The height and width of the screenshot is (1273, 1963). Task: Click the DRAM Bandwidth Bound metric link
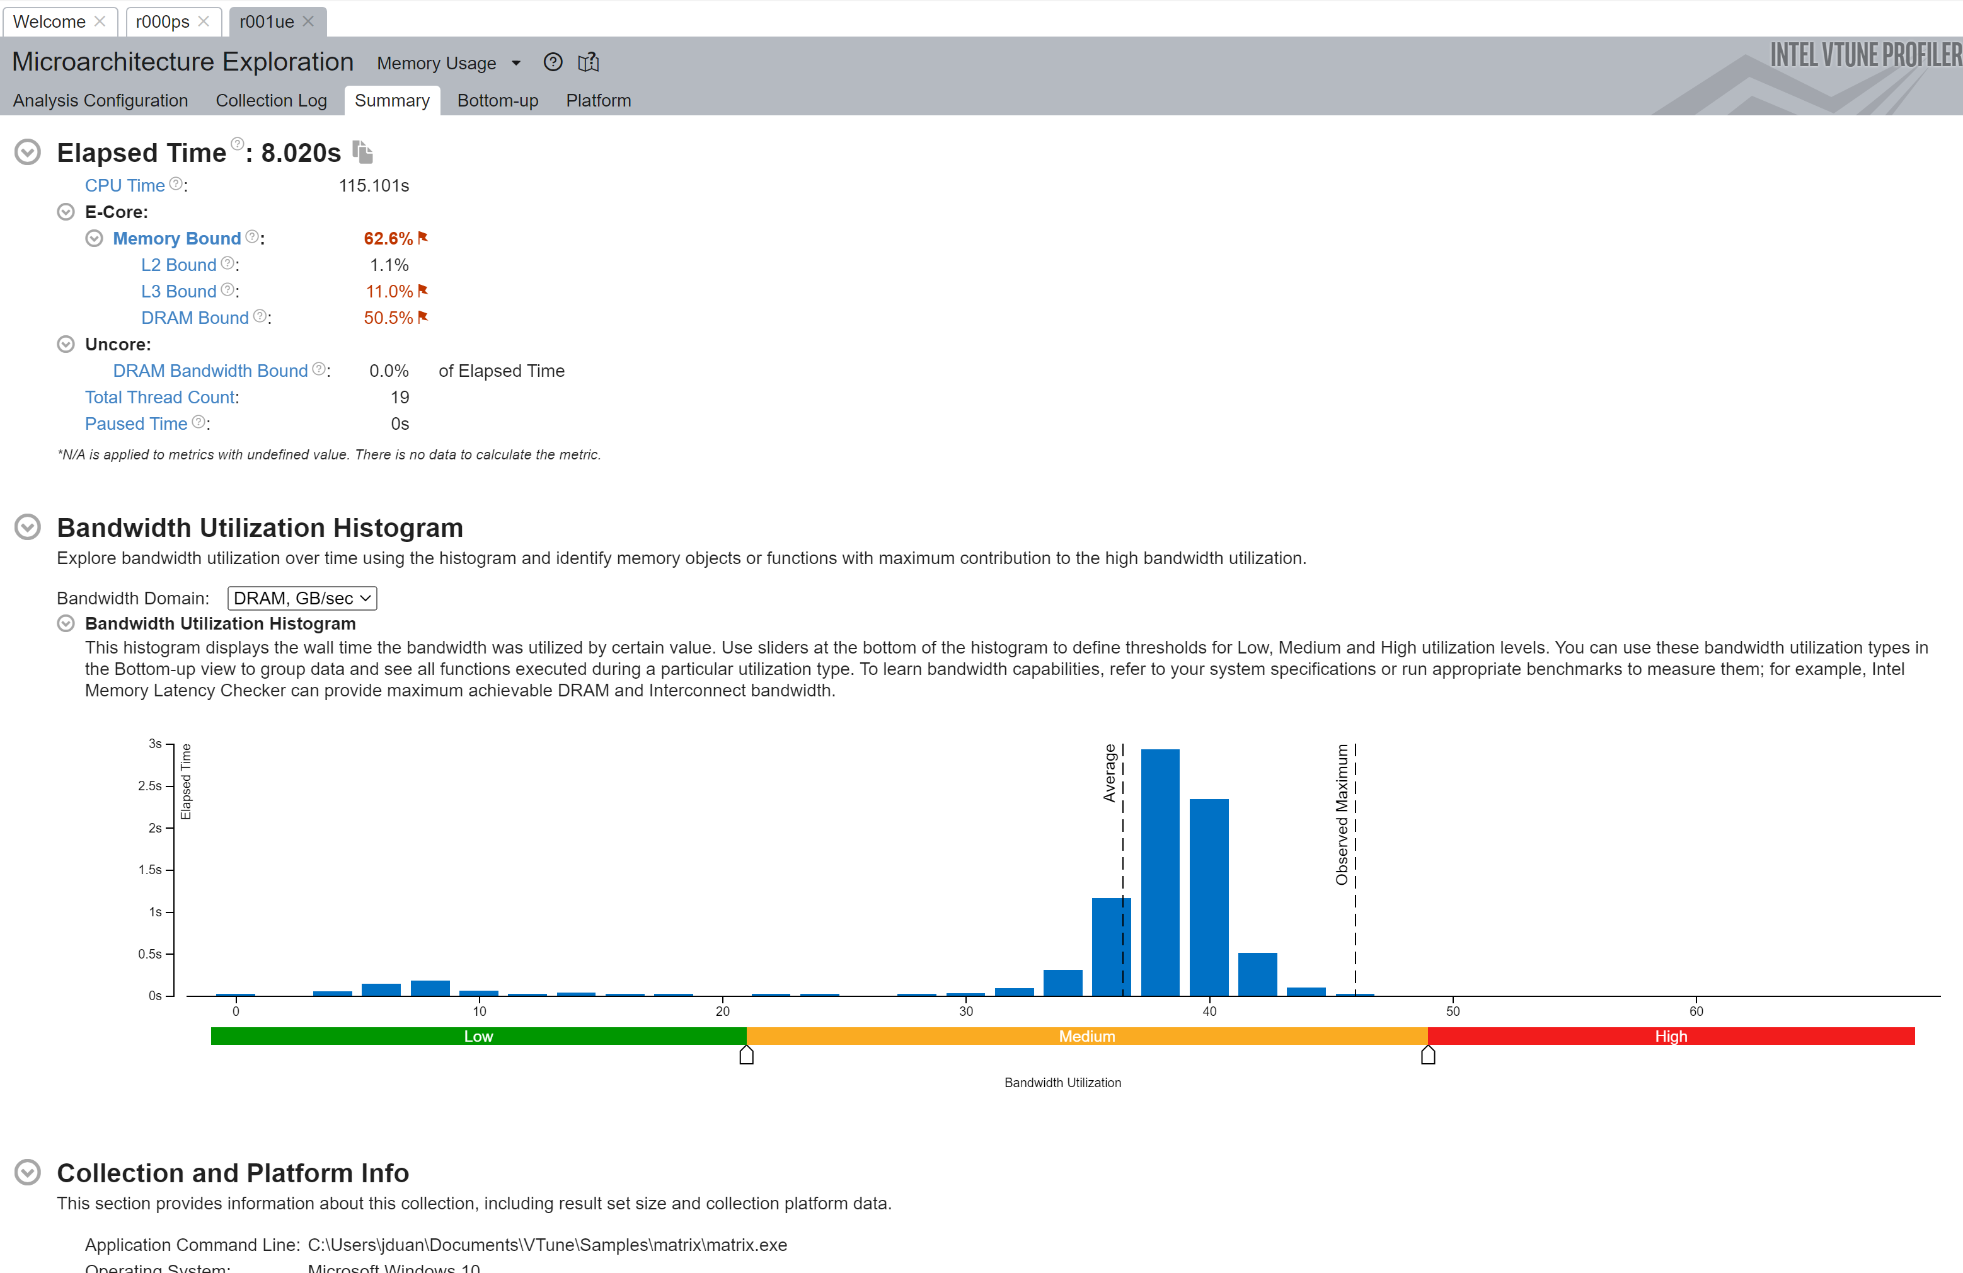(x=209, y=371)
